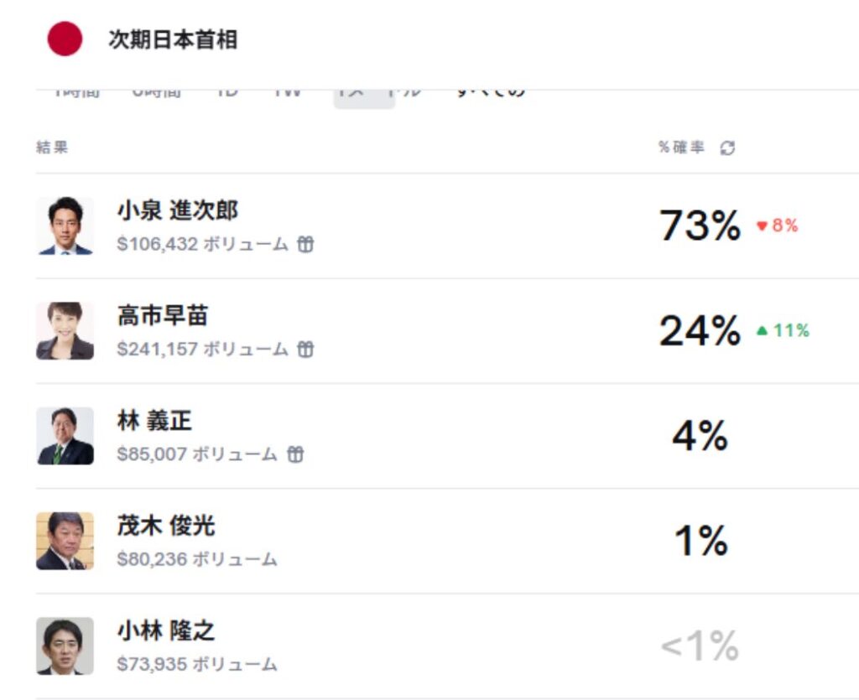859x700 pixels.
Task: Switch to the すべての time range tab
Action: pos(491,91)
